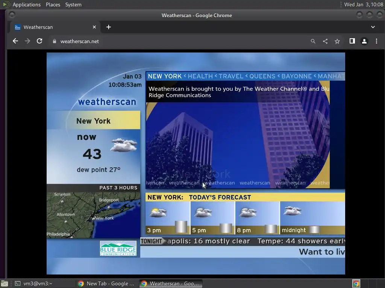Select BAYONNE in the location bar
Viewport: 385px width, 288px height.
tap(296, 76)
